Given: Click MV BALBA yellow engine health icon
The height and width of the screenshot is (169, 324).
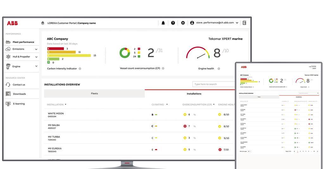Looking at the screenshot, I should 220,126.
